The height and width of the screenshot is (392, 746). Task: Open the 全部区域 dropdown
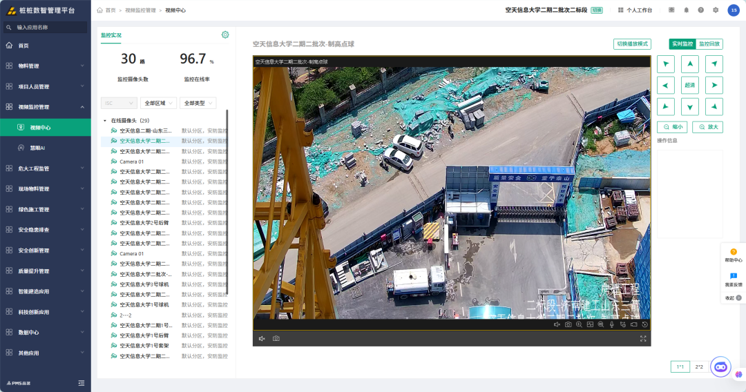(158, 103)
